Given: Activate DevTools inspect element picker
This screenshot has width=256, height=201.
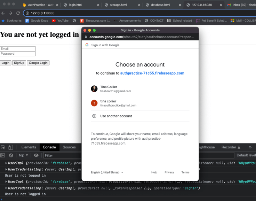Looking at the screenshot, I should [x=3, y=147].
